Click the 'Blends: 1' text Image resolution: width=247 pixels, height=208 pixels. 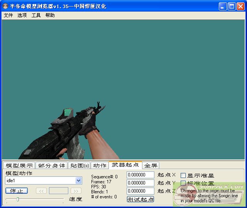[100, 192]
